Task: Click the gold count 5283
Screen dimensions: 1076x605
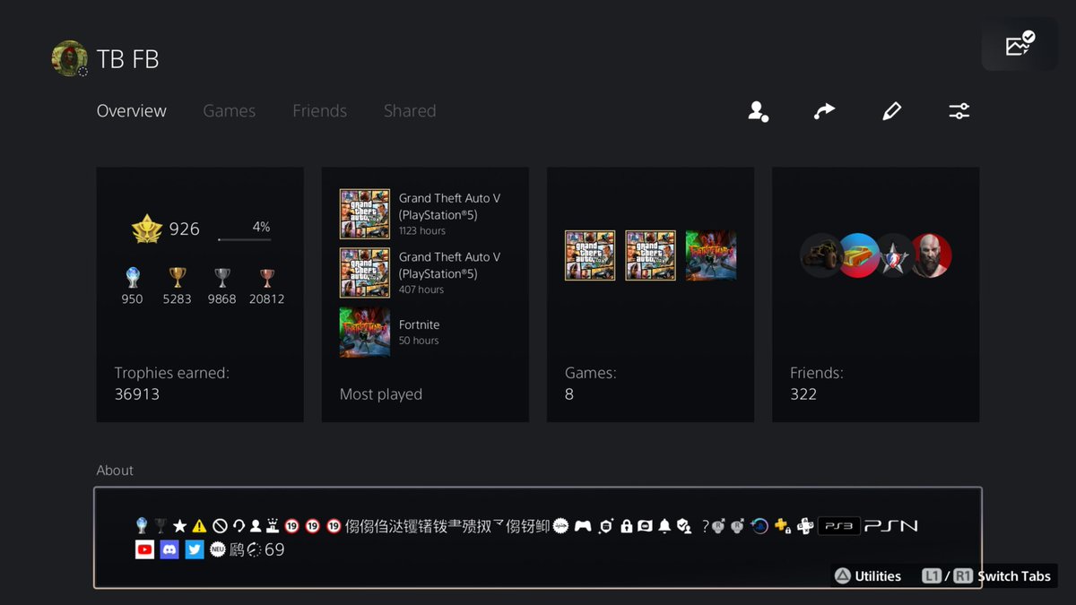Action: [x=178, y=299]
